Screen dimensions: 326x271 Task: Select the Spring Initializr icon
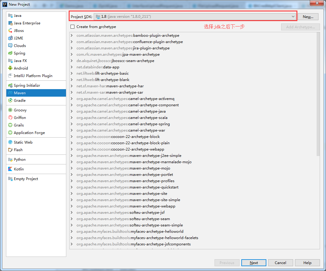(10, 86)
